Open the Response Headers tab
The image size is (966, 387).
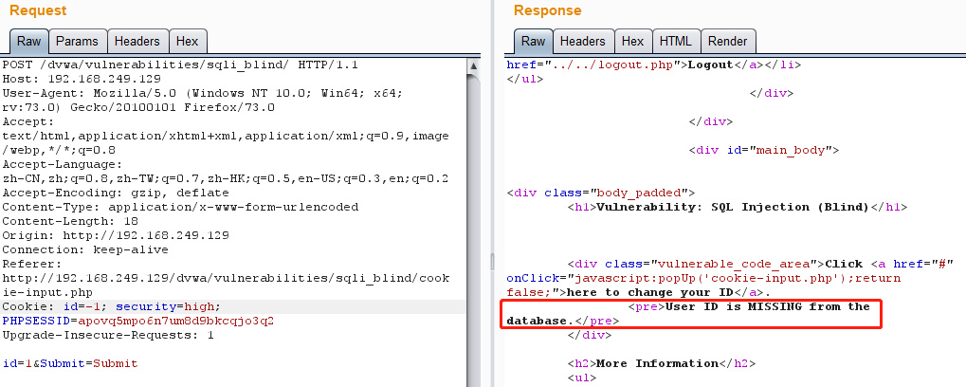[x=582, y=41]
